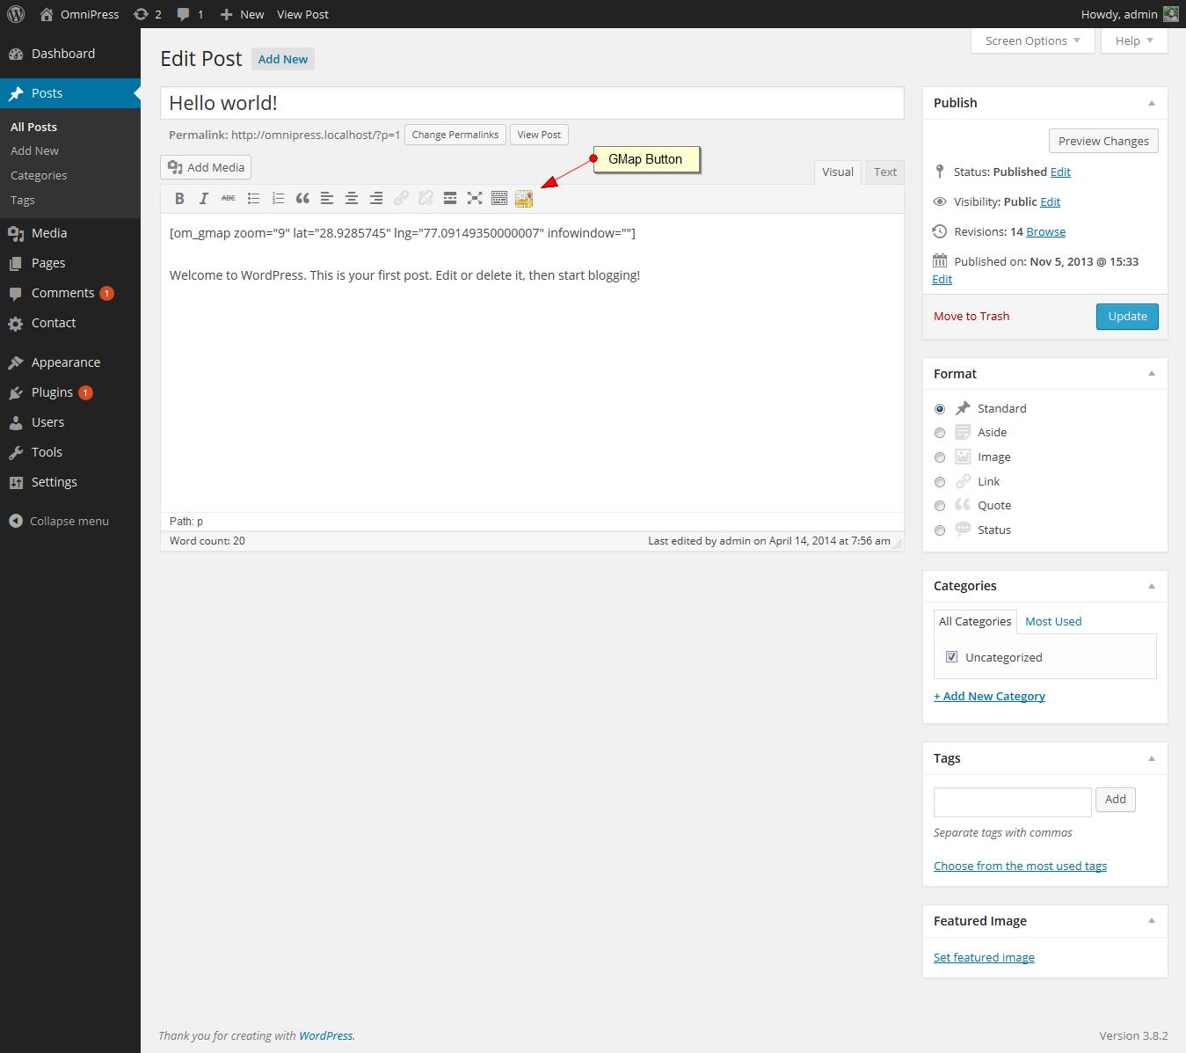Click the Insert link icon
This screenshot has width=1186, height=1053.
pyautogui.click(x=401, y=199)
